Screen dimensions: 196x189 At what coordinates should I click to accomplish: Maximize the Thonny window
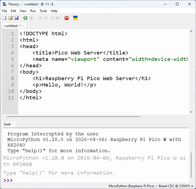tap(177, 4)
